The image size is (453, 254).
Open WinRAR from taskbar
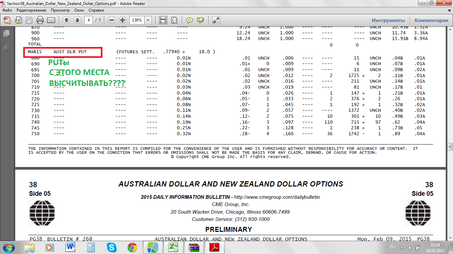point(194,247)
